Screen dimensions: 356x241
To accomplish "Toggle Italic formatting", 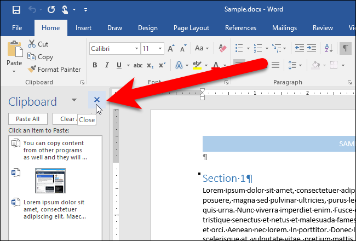I will pos(107,65).
